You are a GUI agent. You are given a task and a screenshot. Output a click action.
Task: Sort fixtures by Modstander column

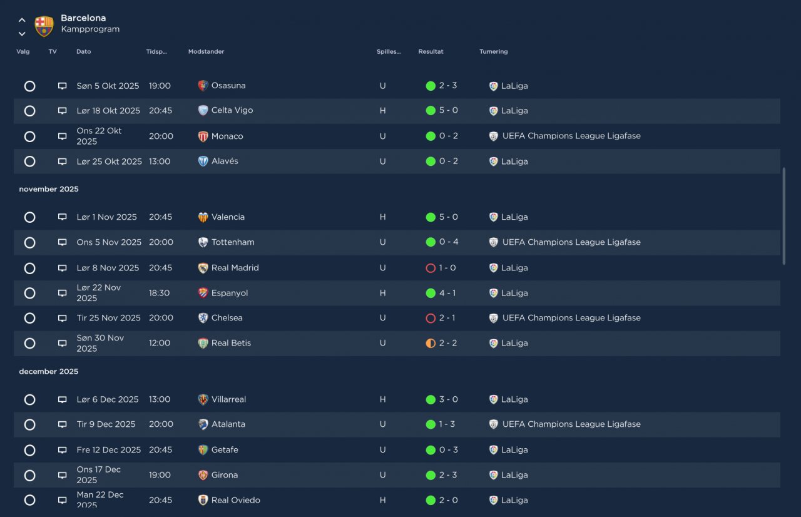[x=206, y=51]
